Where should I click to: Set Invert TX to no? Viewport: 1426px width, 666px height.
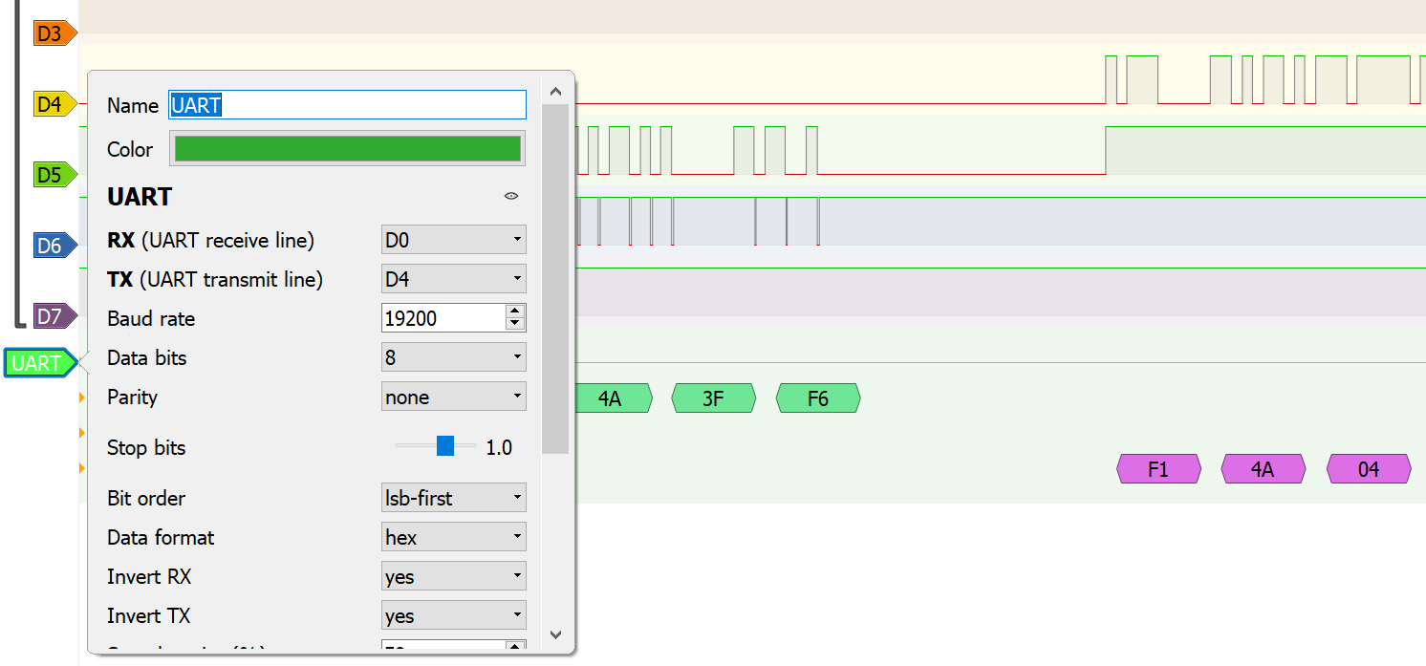pos(453,614)
